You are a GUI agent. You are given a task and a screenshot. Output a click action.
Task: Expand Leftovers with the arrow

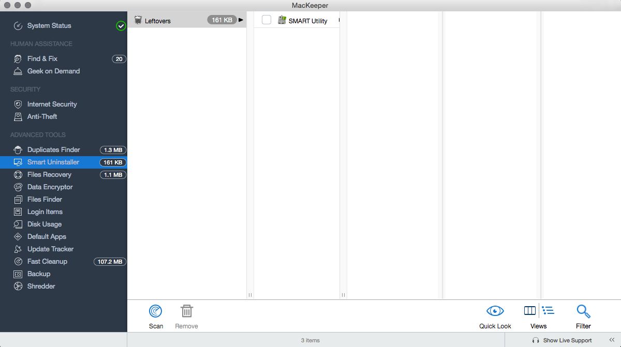tap(241, 20)
